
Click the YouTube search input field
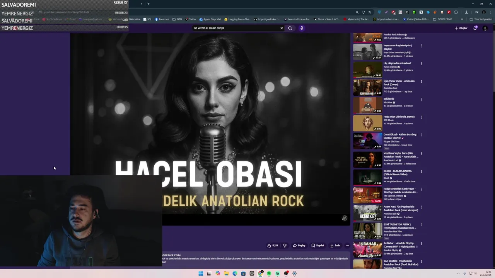pos(236,28)
